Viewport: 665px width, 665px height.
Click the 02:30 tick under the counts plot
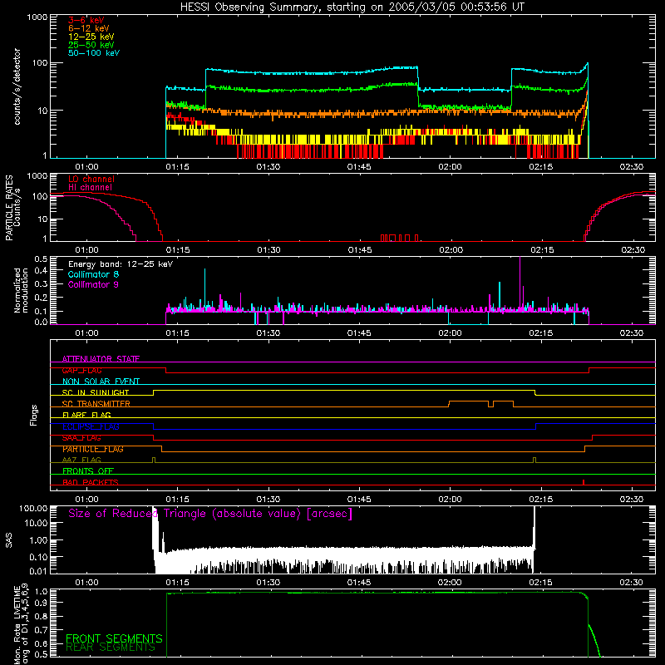click(632, 167)
